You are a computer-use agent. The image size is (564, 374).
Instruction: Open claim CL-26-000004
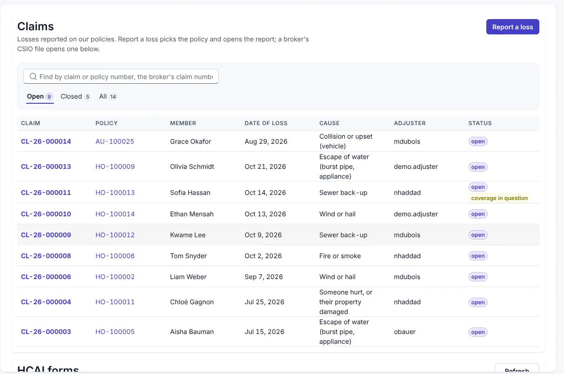click(x=46, y=302)
